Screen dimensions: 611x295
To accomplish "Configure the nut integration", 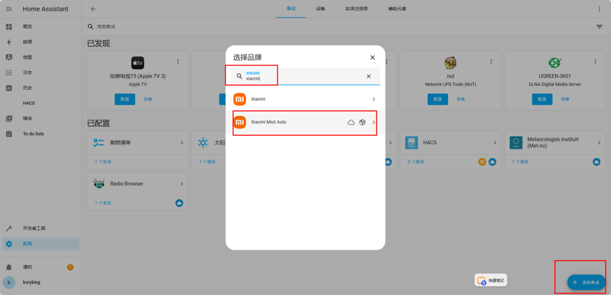I will (x=437, y=99).
